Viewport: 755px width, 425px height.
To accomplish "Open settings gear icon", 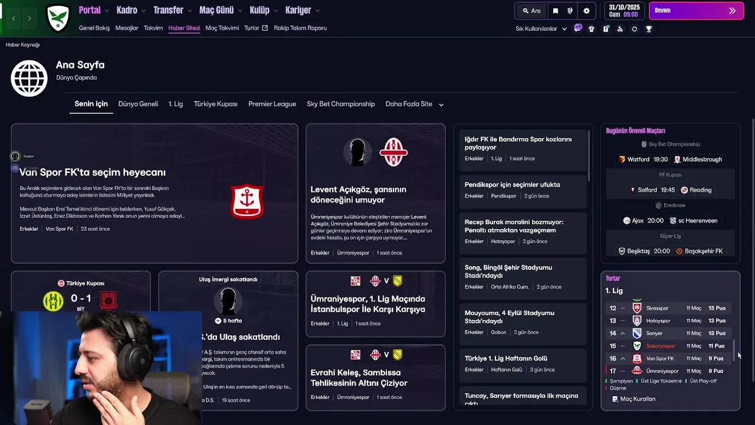I will pos(586,11).
